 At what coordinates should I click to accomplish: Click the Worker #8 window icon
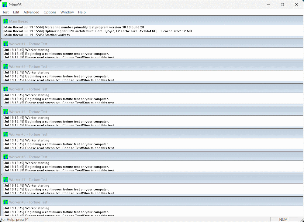click(x=5, y=202)
